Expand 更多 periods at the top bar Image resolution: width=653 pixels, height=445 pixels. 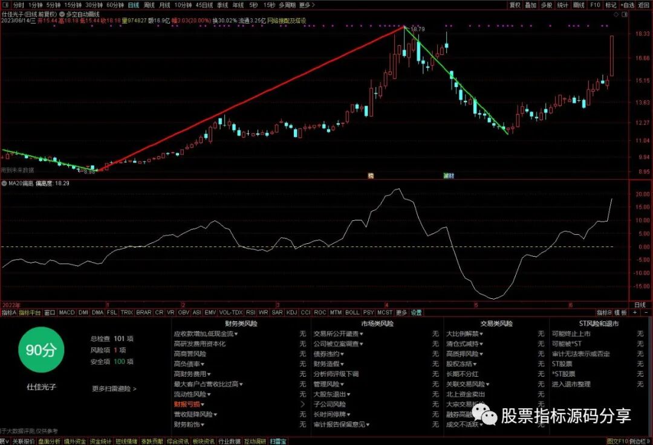(307, 5)
